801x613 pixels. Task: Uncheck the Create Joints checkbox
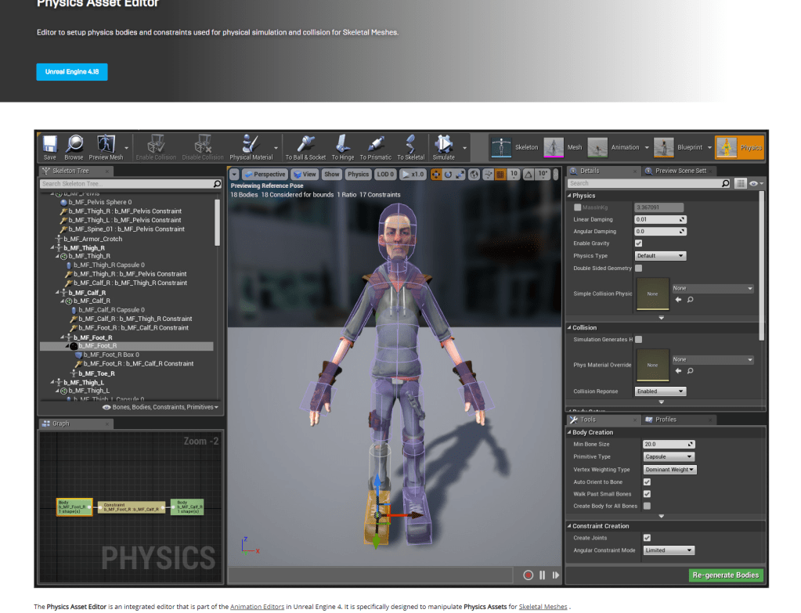[x=647, y=538]
